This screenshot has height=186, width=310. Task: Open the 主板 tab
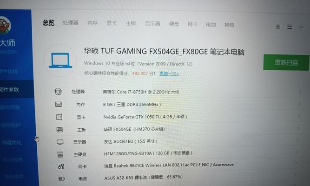pyautogui.click(x=131, y=23)
